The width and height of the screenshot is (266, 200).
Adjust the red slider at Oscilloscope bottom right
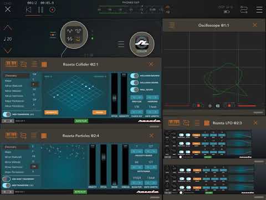[x=247, y=106]
